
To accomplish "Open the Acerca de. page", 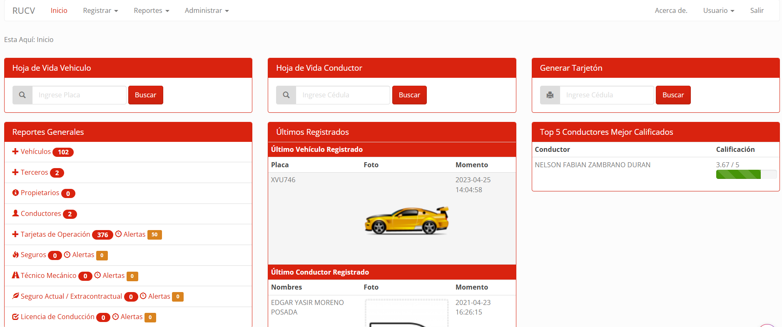I will click(x=671, y=10).
